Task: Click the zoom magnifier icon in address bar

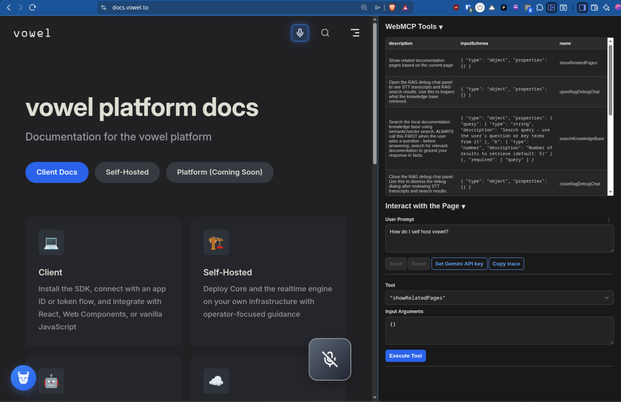Action: click(x=364, y=8)
